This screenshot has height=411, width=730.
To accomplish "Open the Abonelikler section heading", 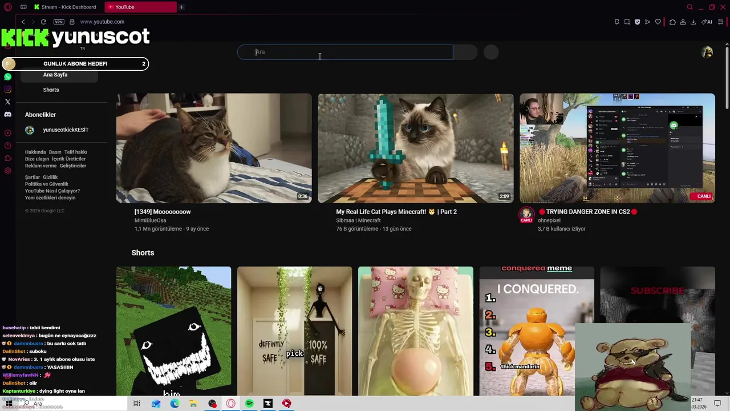I will point(40,115).
